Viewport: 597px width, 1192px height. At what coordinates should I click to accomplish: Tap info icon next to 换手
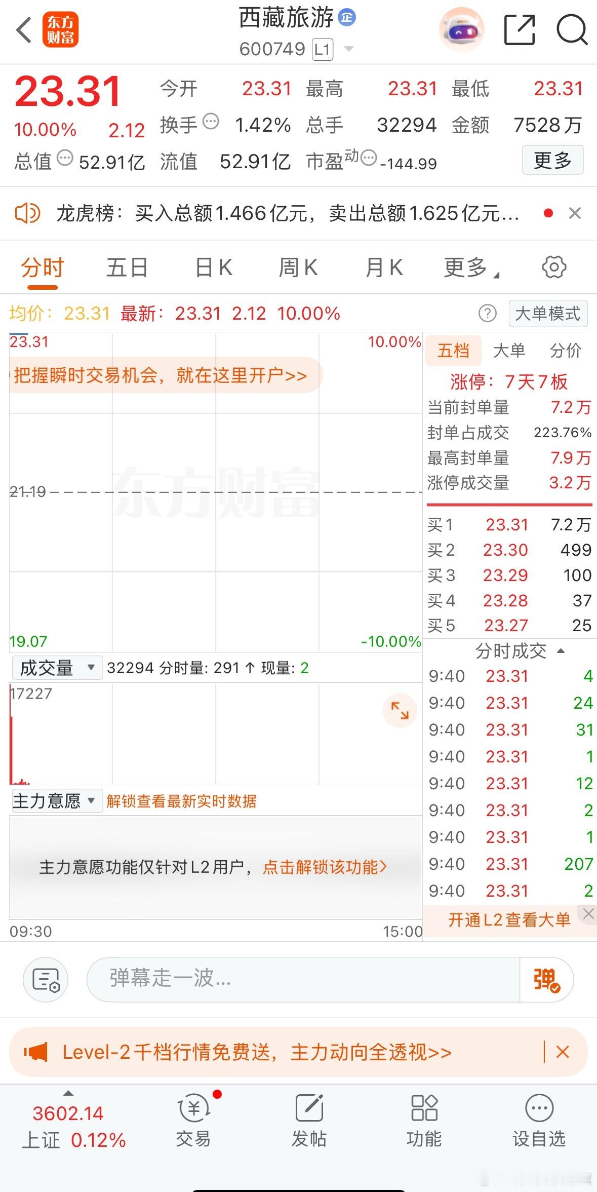point(211,122)
